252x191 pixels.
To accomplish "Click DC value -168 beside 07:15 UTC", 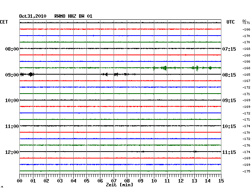I will pos(246,49).
